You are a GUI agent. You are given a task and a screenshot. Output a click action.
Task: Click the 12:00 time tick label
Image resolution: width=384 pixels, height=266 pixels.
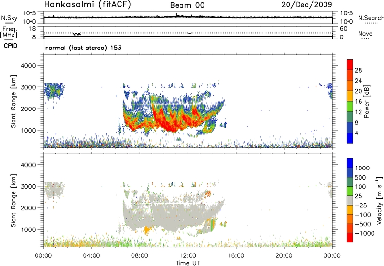188,256
